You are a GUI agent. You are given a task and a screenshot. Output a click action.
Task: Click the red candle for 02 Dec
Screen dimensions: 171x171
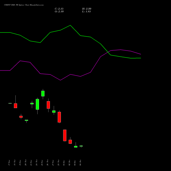70,142
